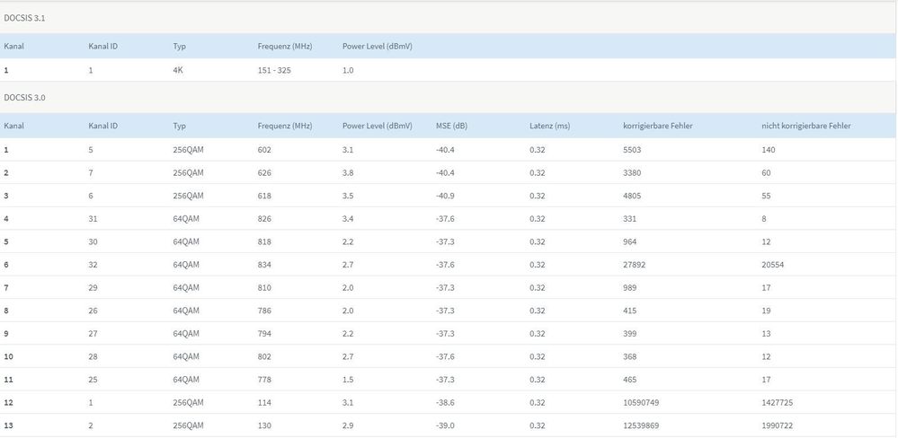Click MSE value -40.9
The image size is (898, 438).
pyautogui.click(x=445, y=196)
